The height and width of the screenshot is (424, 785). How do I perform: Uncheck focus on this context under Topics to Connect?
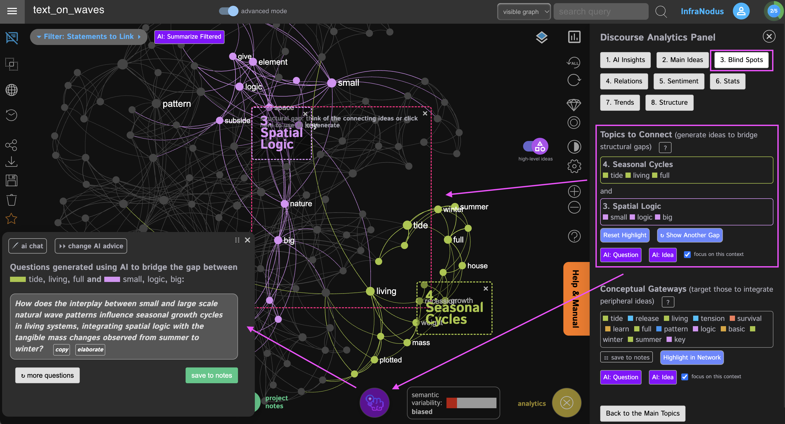coord(687,254)
